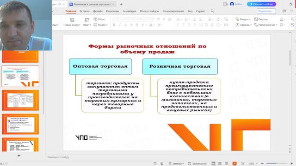This screenshot has height=166, width=296.
Task: Increase the list indent level
Action: click(x=200, y=19)
